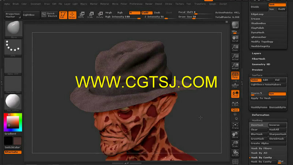Image resolution: width=293 pixels, height=165 pixels.
Task: Toggle the M material channel
Action: click(134, 12)
